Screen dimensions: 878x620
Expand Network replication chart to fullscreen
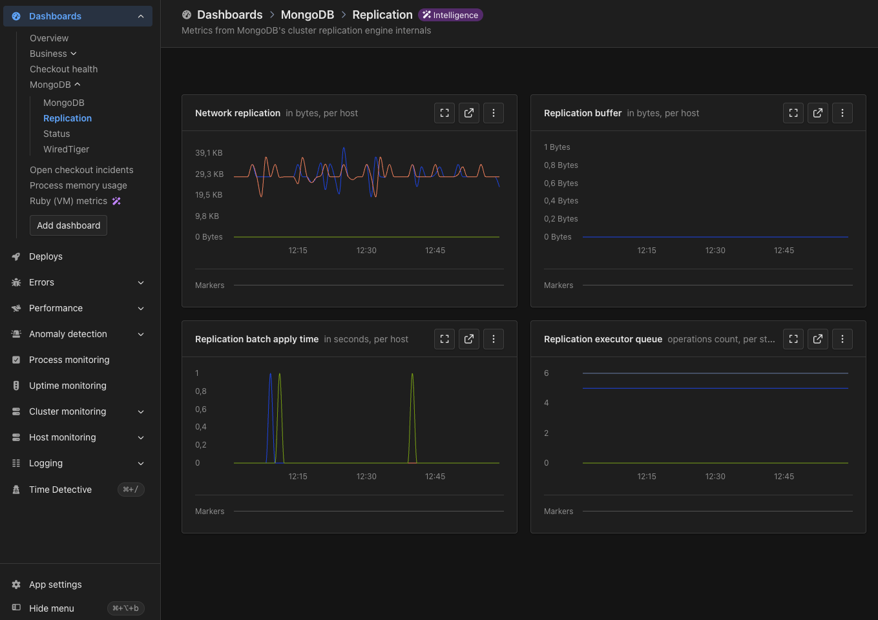pyautogui.click(x=444, y=113)
